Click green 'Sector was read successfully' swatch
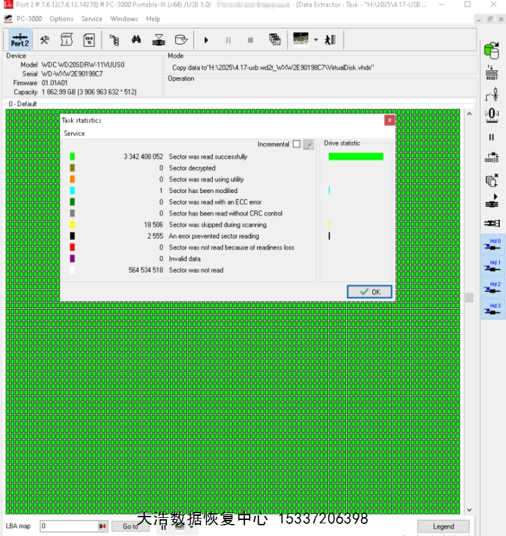 [72, 157]
